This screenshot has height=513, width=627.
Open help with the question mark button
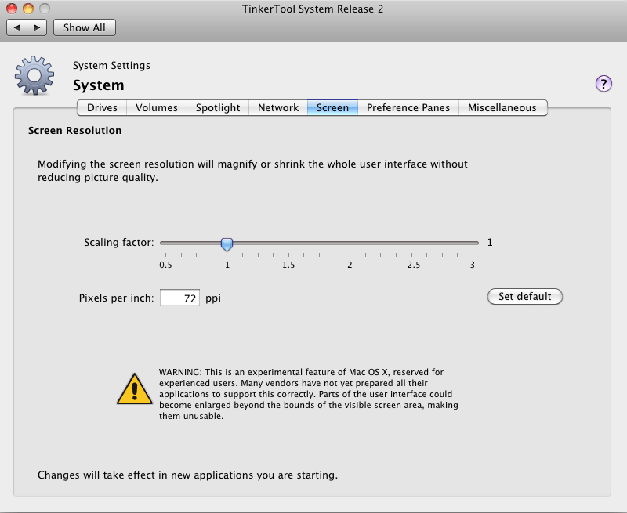point(603,84)
